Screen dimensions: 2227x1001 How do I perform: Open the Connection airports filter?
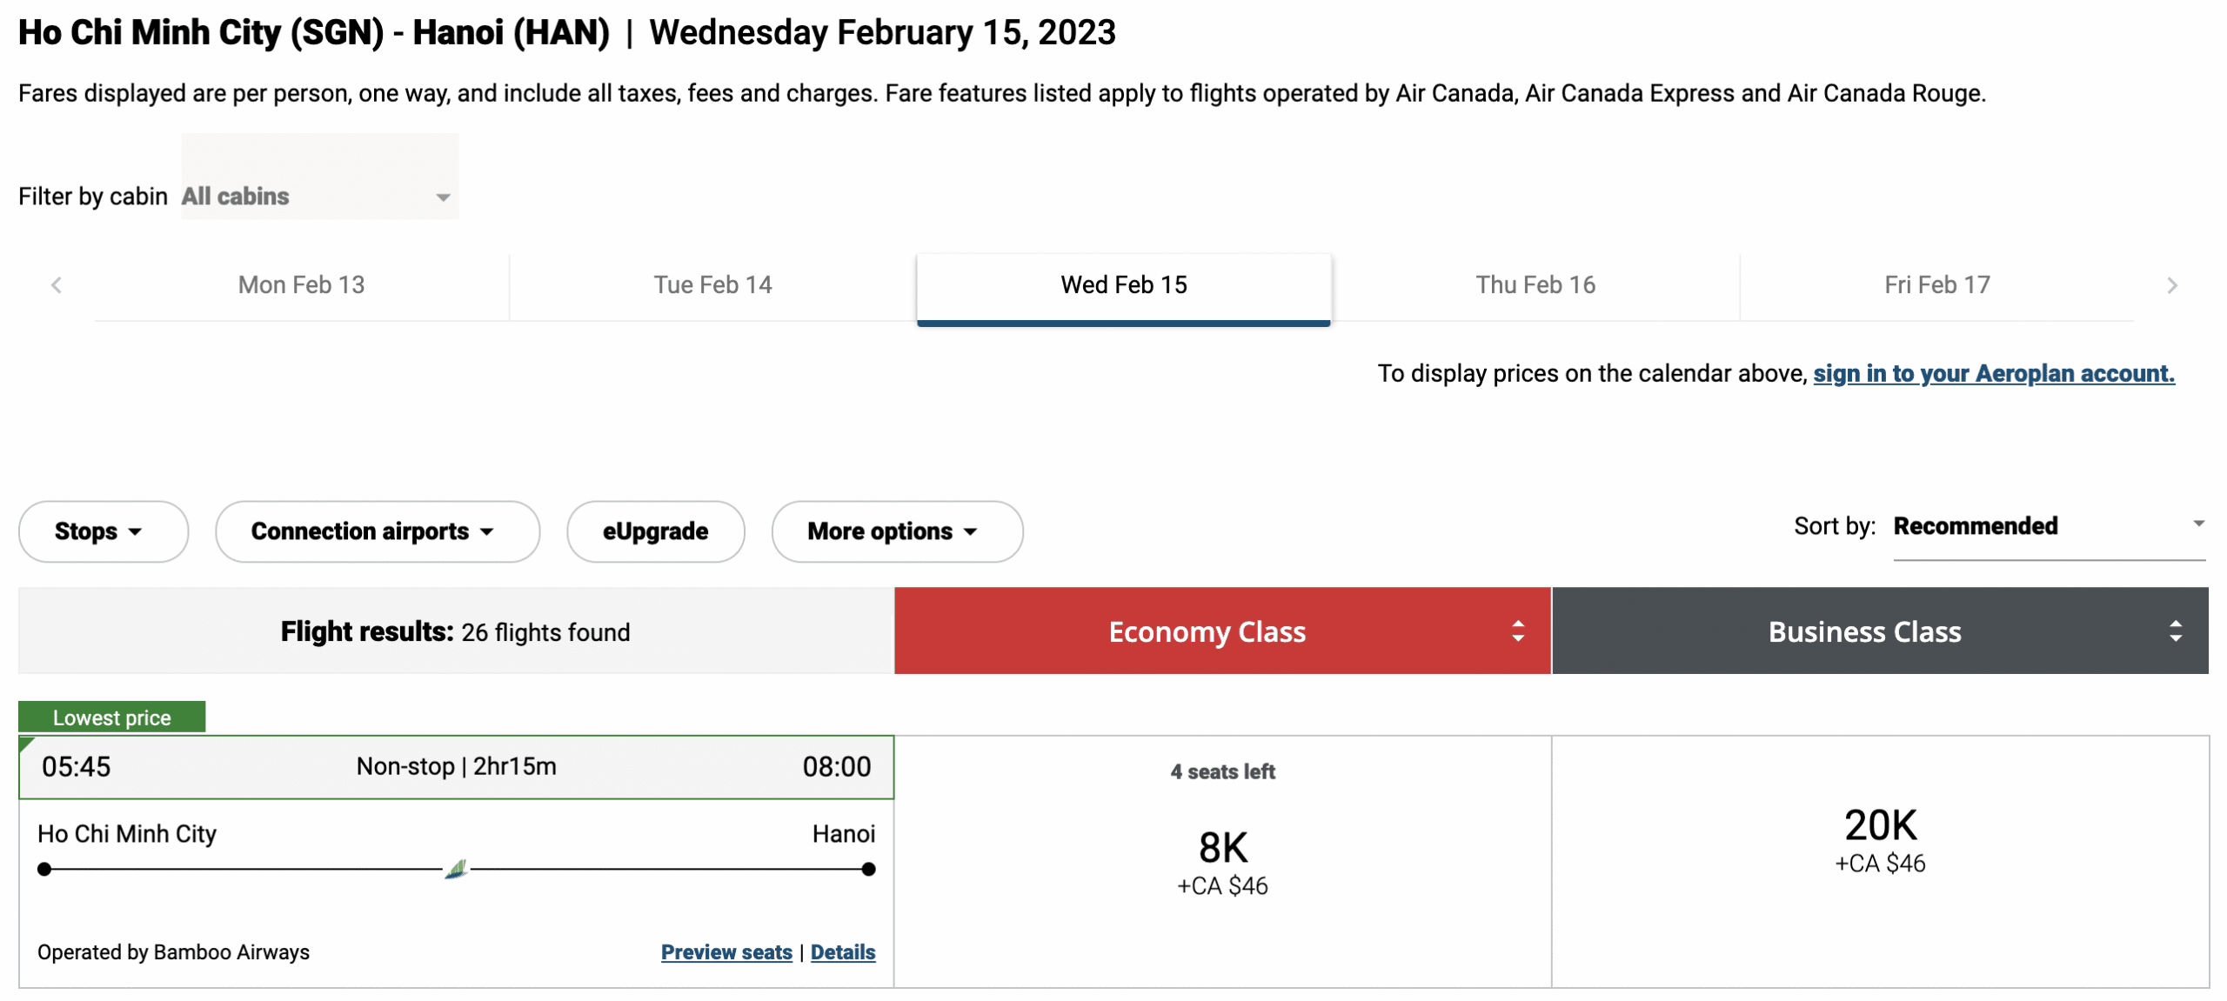pos(377,531)
